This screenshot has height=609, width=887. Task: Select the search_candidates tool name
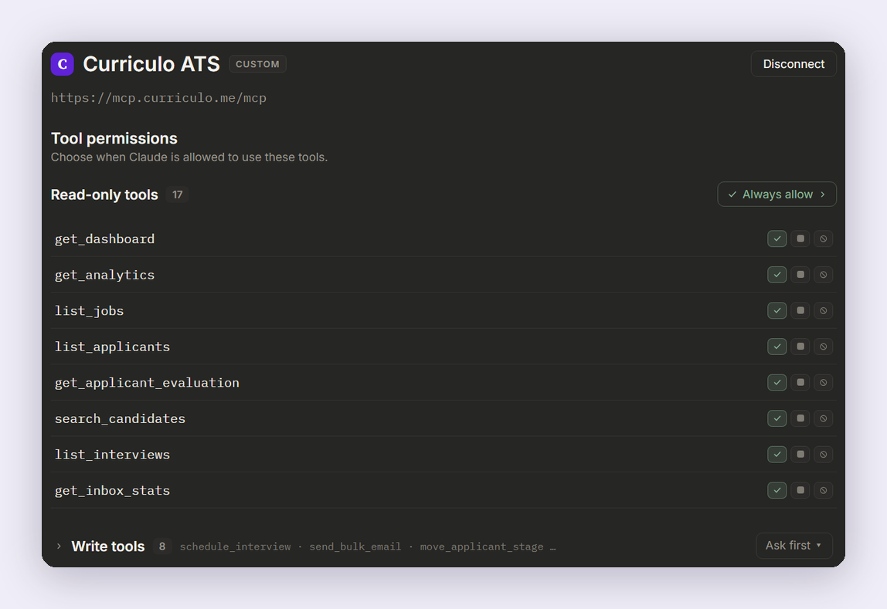tap(120, 418)
